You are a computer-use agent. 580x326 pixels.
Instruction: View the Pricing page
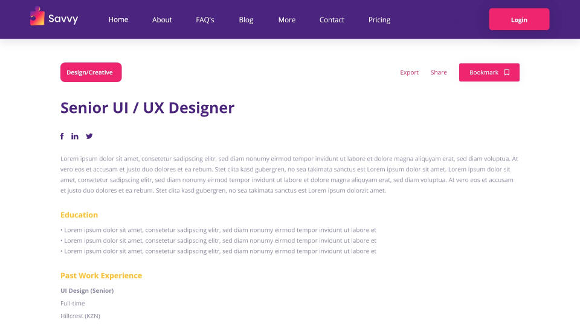coord(379,19)
